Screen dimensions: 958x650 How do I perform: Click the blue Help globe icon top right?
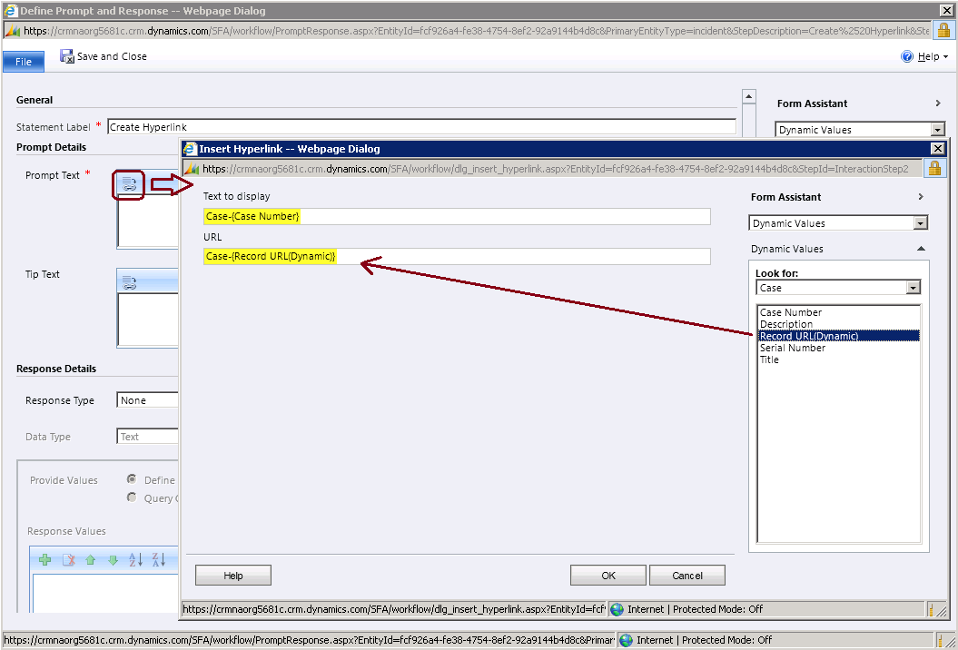click(x=906, y=55)
